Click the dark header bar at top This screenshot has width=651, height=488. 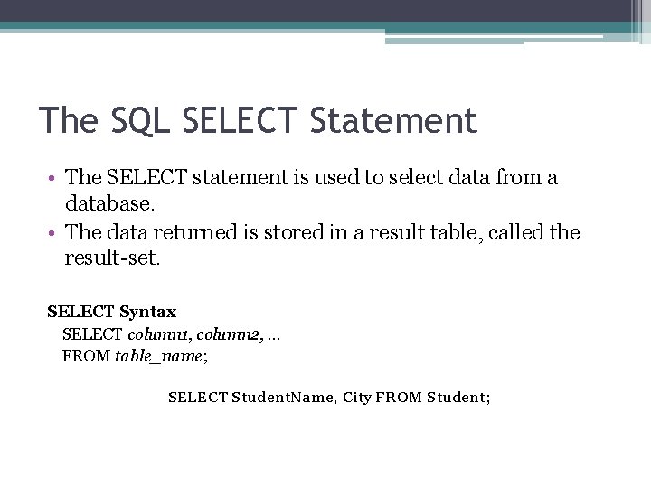click(x=316, y=11)
